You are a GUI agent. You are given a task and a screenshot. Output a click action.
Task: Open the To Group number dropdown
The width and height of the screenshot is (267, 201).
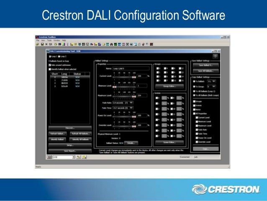[211, 86]
